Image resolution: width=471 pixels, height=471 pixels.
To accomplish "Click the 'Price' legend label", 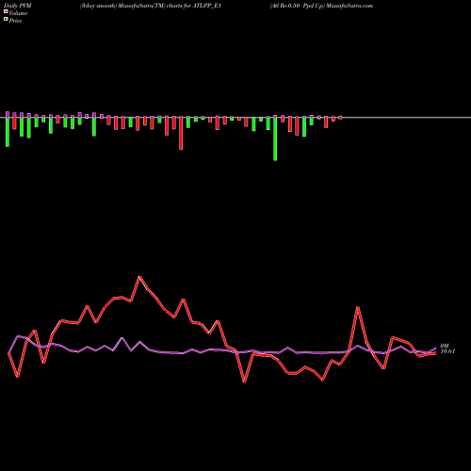I will 15,21.
